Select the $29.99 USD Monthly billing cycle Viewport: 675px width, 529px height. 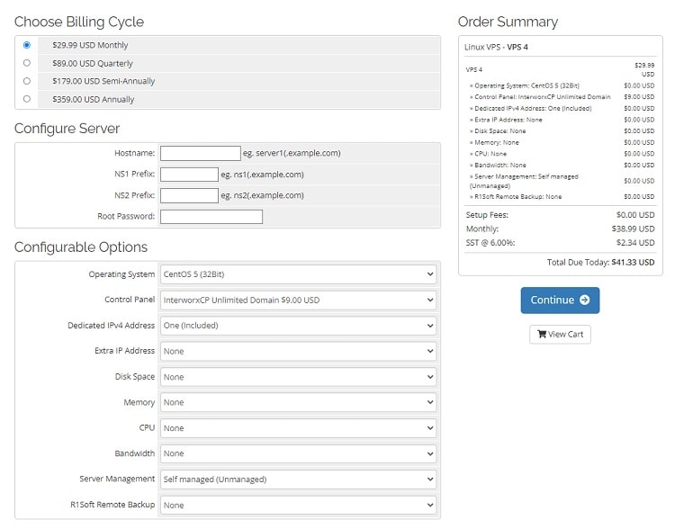pos(27,45)
